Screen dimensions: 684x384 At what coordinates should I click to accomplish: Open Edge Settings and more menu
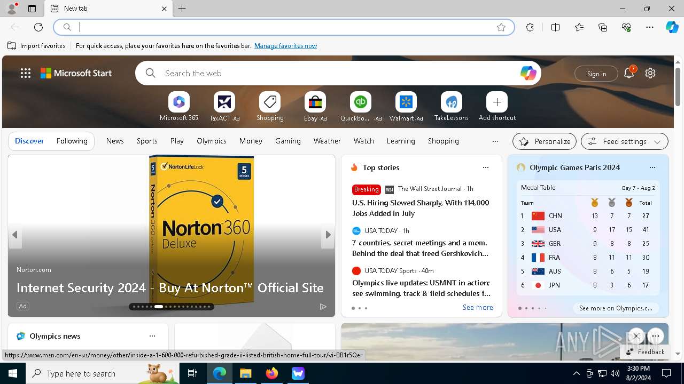click(650, 27)
